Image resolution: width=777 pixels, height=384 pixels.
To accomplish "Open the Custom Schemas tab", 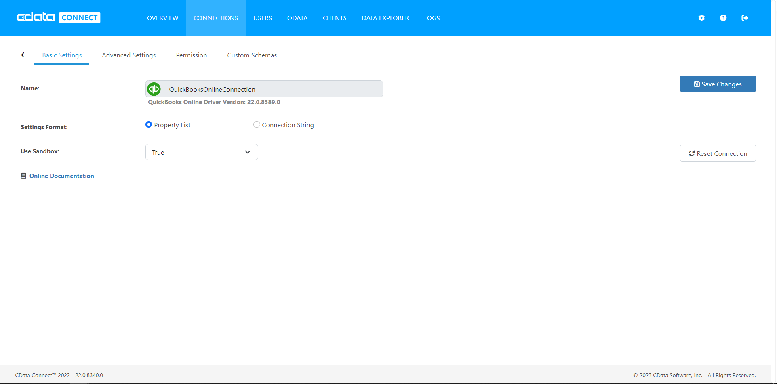I will [x=252, y=55].
